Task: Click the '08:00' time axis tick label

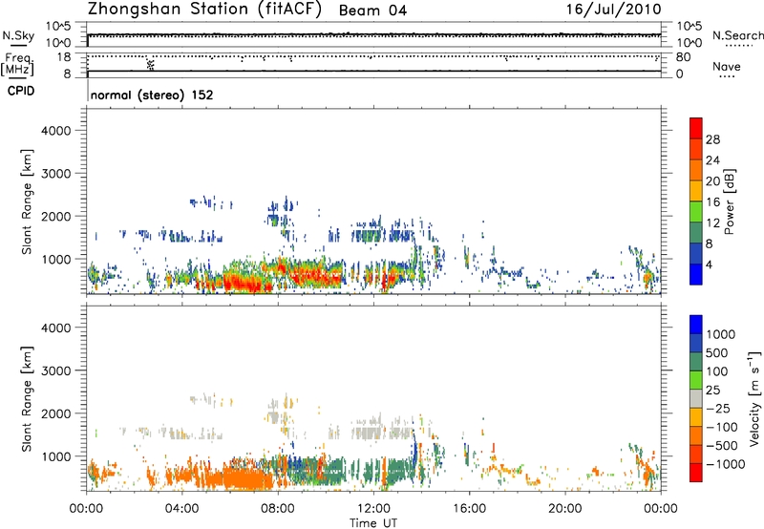Action: pyautogui.click(x=278, y=509)
